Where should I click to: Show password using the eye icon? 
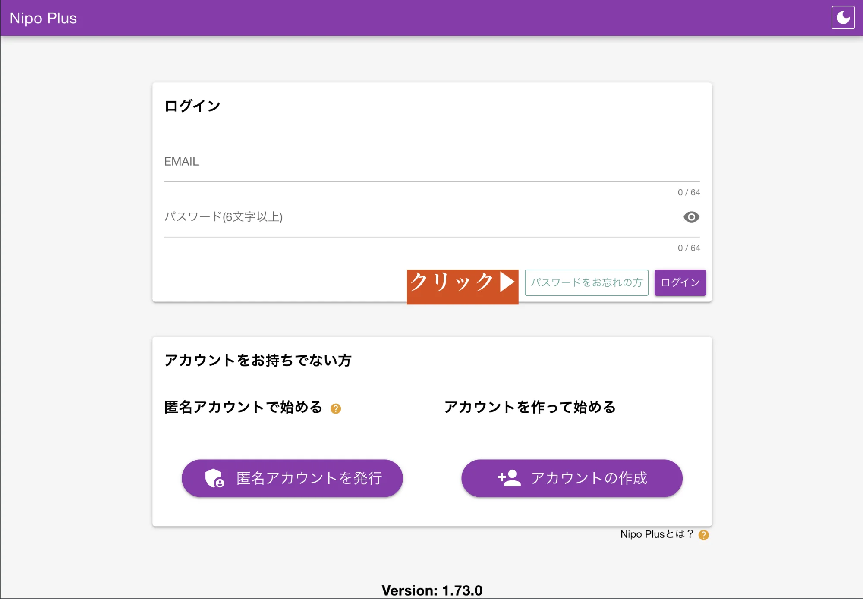click(x=691, y=217)
